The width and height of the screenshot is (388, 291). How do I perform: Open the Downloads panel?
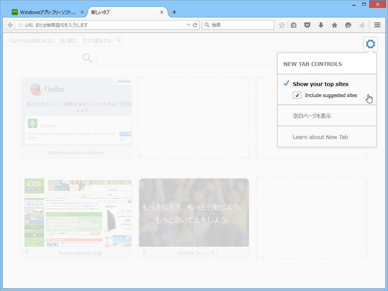pyautogui.click(x=321, y=25)
